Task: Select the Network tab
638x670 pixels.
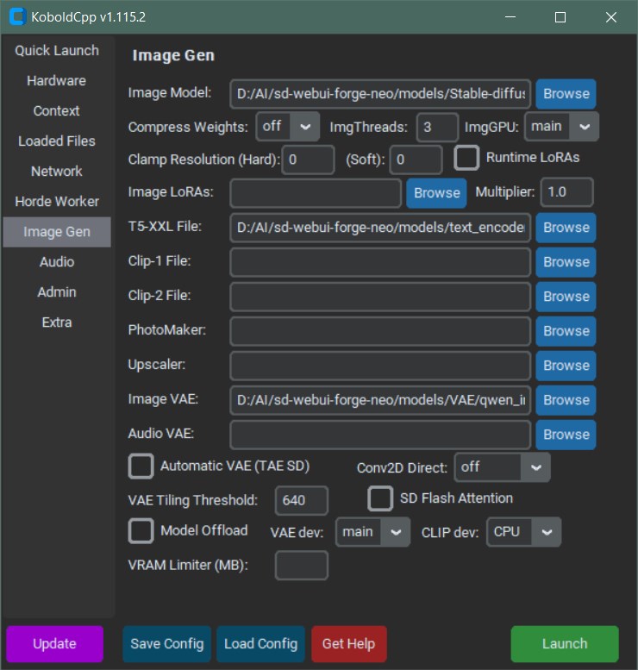Action: (x=57, y=172)
